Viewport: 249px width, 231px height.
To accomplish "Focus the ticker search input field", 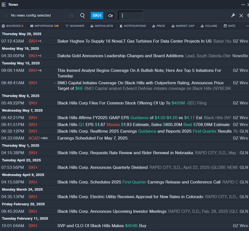I will [131, 15].
